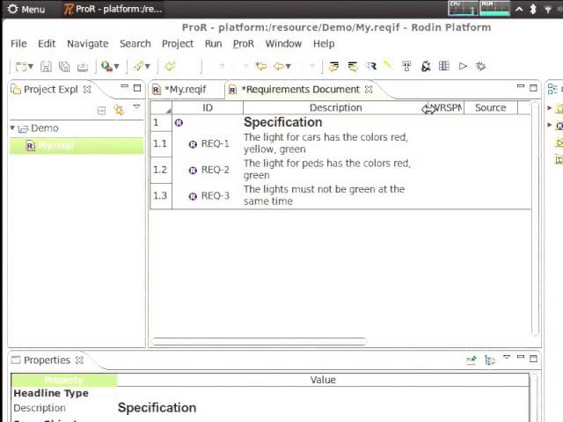Click the column configuration icon in toolbar
Image resolution: width=563 pixels, height=422 pixels.
click(444, 66)
